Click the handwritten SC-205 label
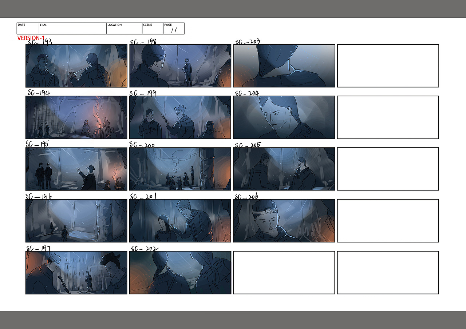 click(x=248, y=145)
